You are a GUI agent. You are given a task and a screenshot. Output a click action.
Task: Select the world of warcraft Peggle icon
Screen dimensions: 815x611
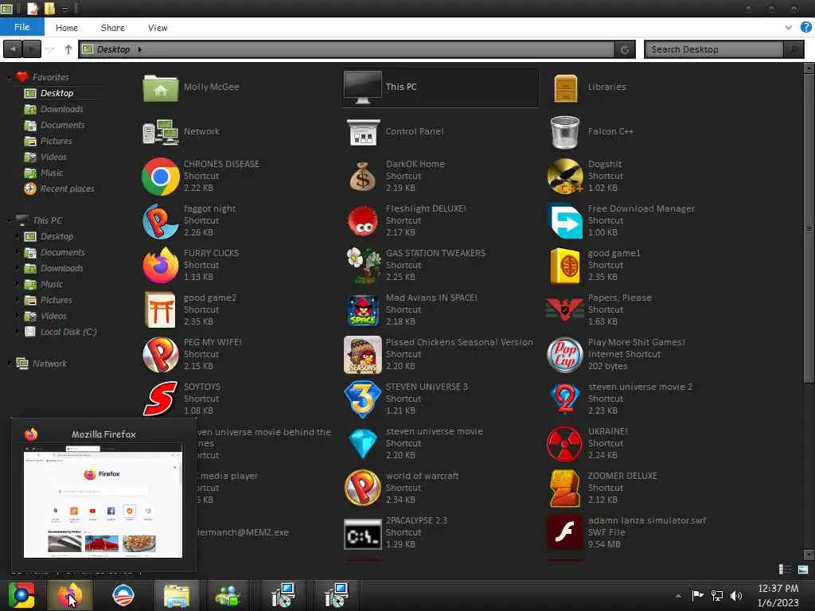[363, 488]
